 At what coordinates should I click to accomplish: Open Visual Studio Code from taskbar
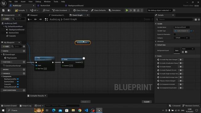point(86,110)
